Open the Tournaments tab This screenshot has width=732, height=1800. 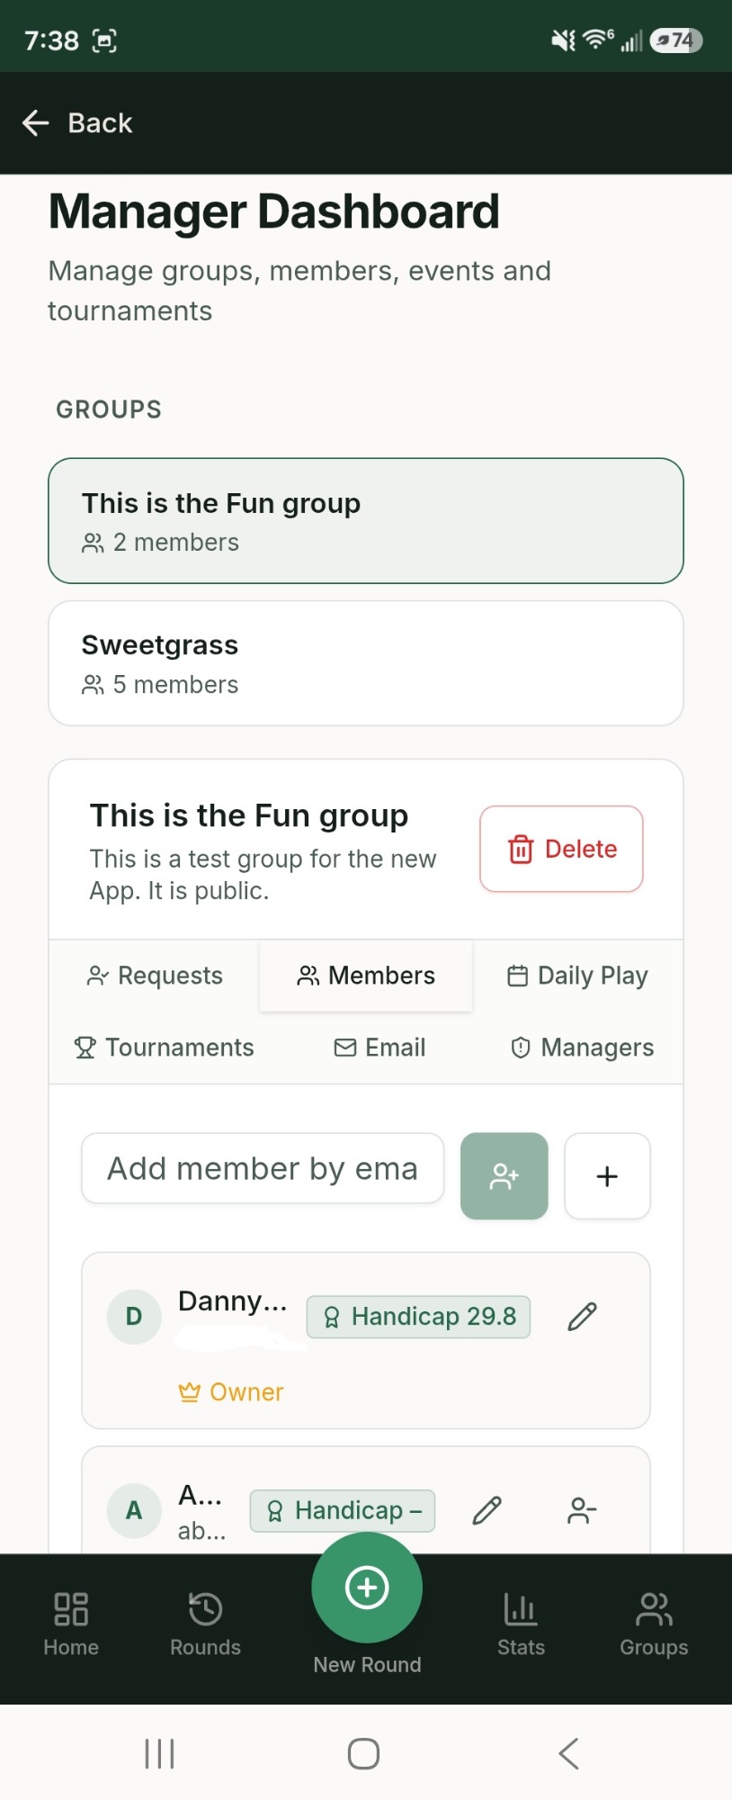[x=164, y=1048]
